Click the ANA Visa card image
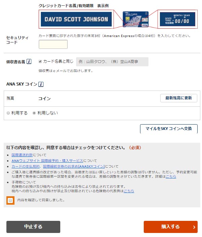Image resolution: width=202 pixels, height=237 pixels. pyautogui.click(x=136, y=19)
